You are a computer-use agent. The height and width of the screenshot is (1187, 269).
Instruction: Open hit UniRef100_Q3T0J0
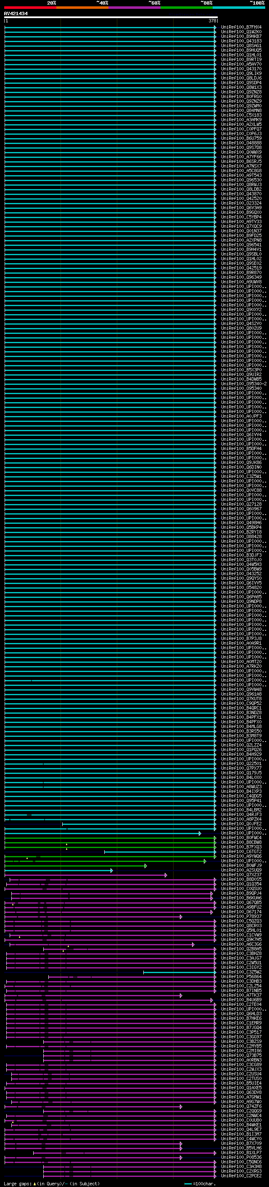click(241, 560)
